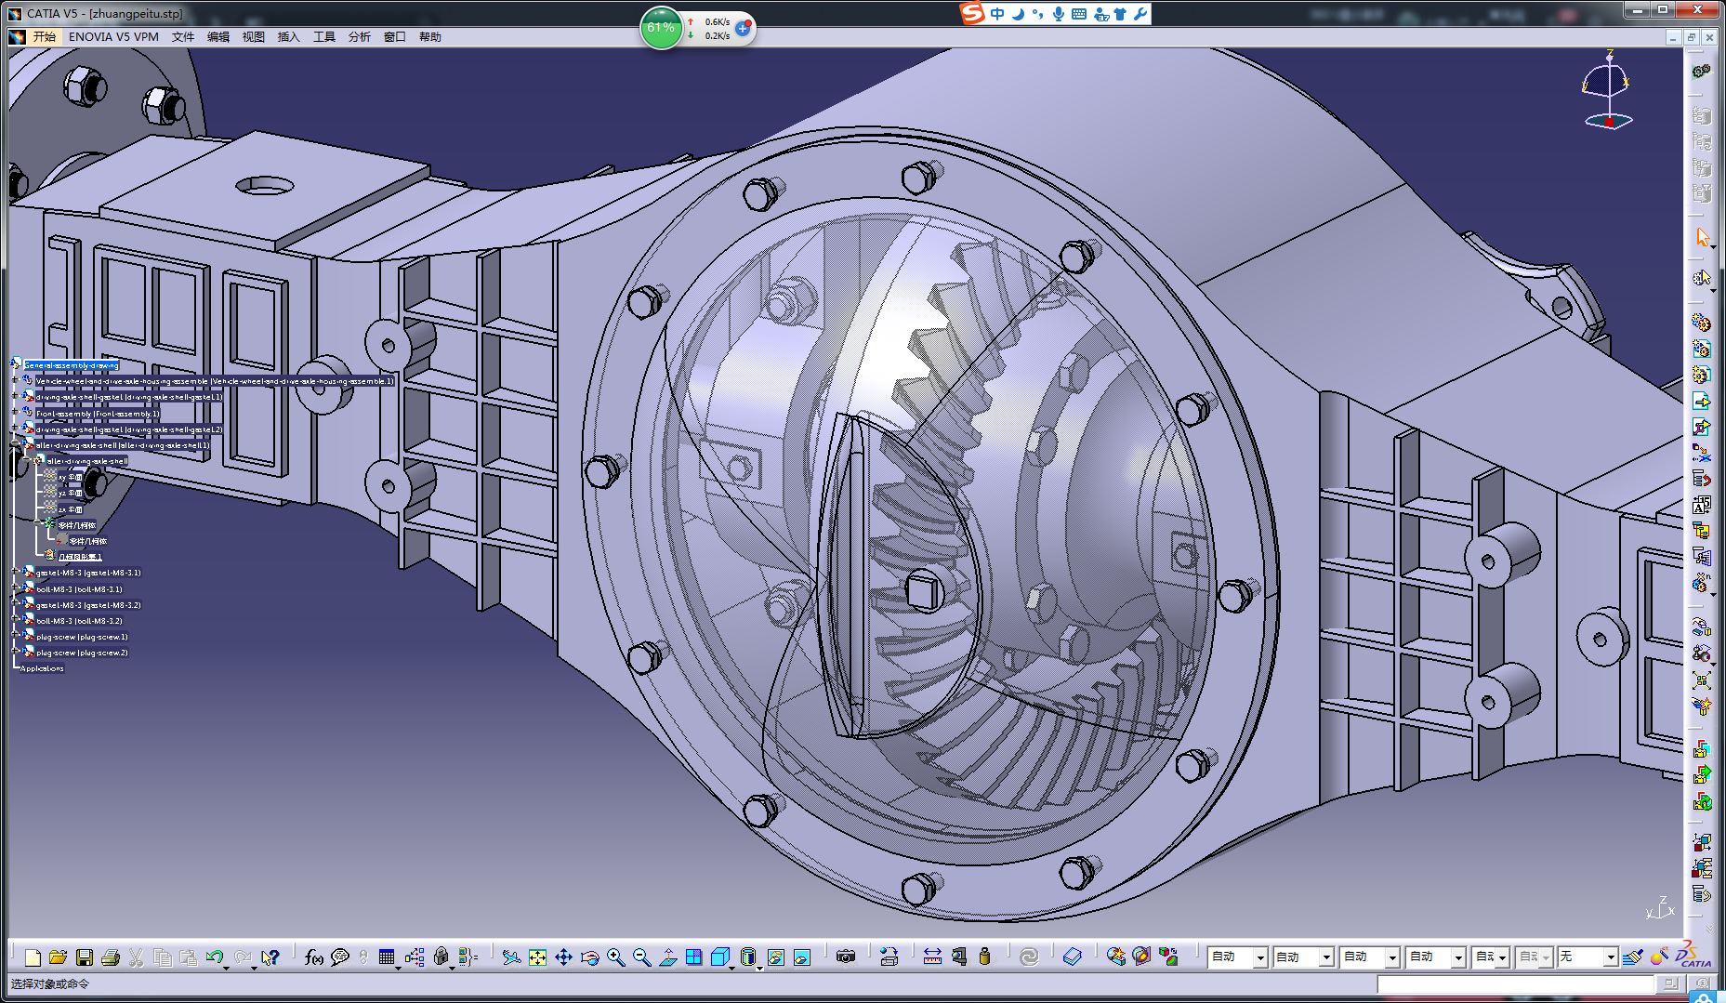Open the 分析 menu

tap(359, 37)
